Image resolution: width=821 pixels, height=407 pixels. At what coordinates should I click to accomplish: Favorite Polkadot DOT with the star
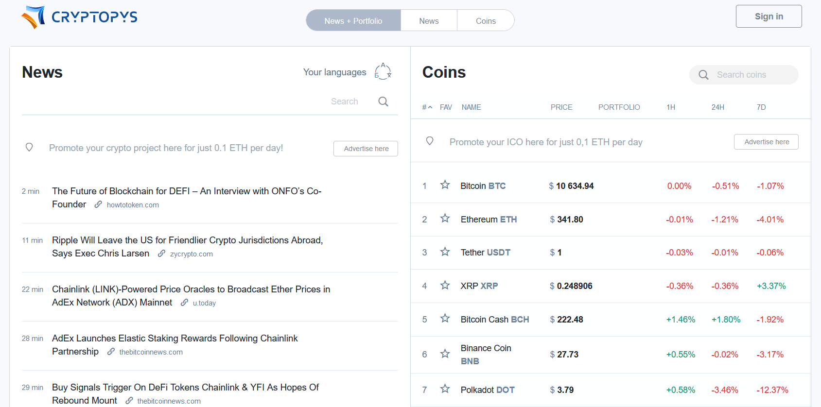point(445,389)
